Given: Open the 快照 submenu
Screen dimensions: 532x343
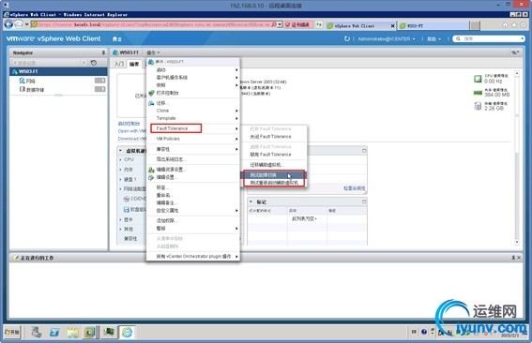Looking at the screenshot, I should pyautogui.click(x=193, y=85).
